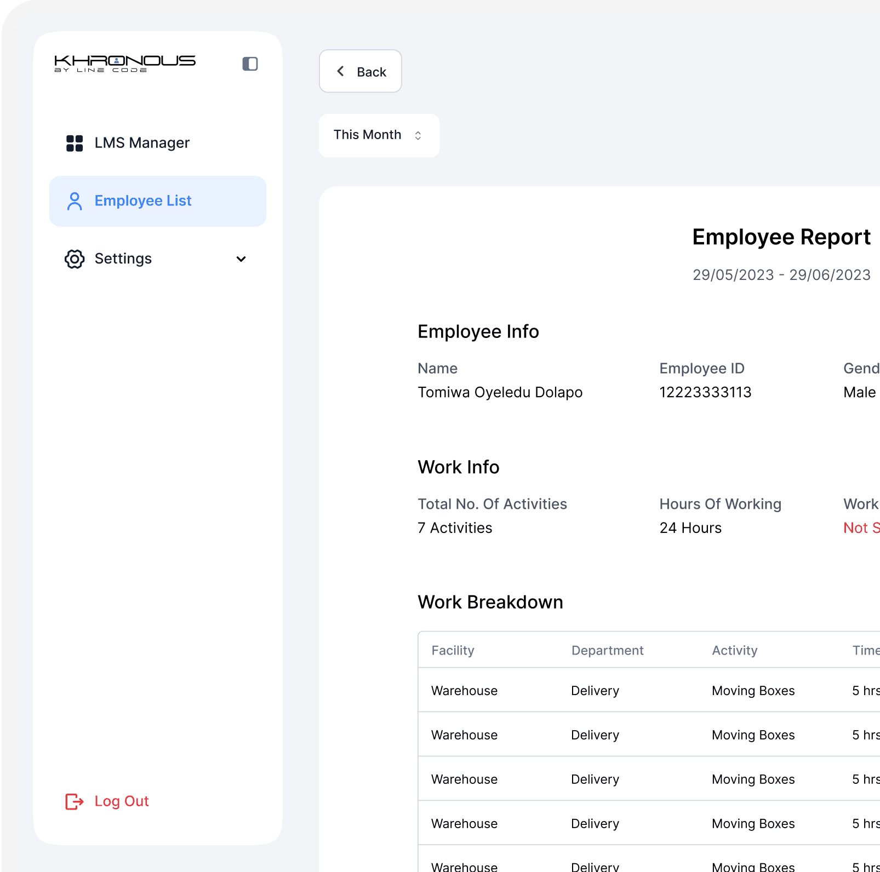
Task: Go back using the Back button
Action: click(361, 71)
